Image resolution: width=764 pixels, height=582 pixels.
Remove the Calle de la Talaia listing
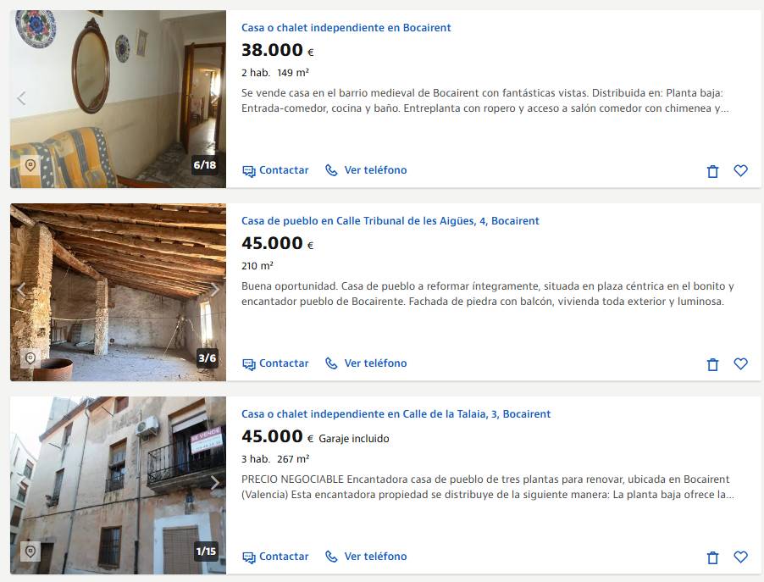(x=712, y=557)
